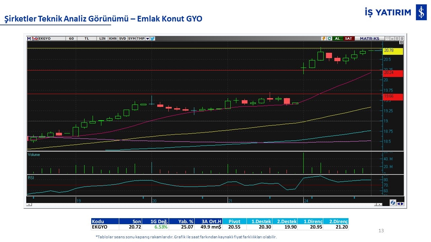The height and width of the screenshot is (242, 431).
Task: Click the 21.20 second resistance cell
Action: click(x=336, y=227)
